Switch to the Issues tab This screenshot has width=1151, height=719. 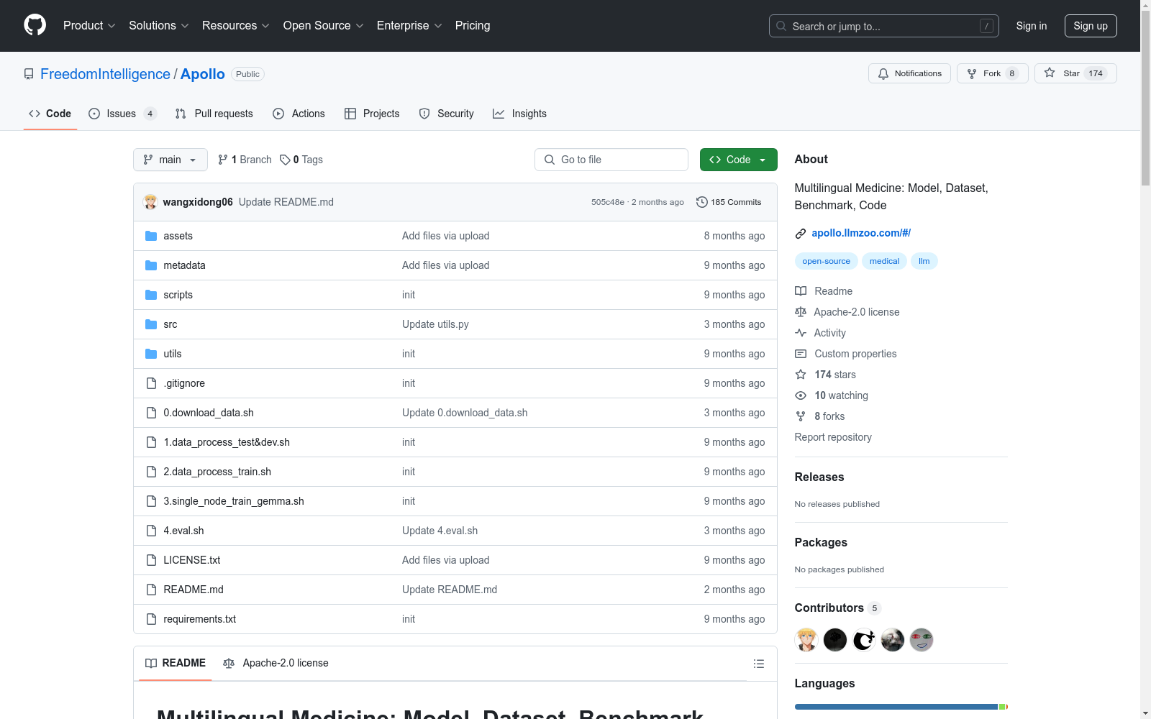122,114
